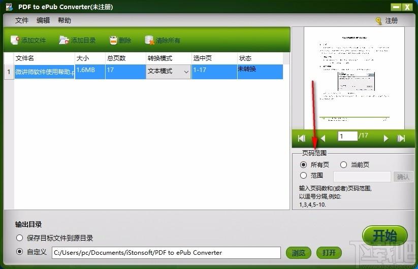Open the 文件 menu

point(22,20)
